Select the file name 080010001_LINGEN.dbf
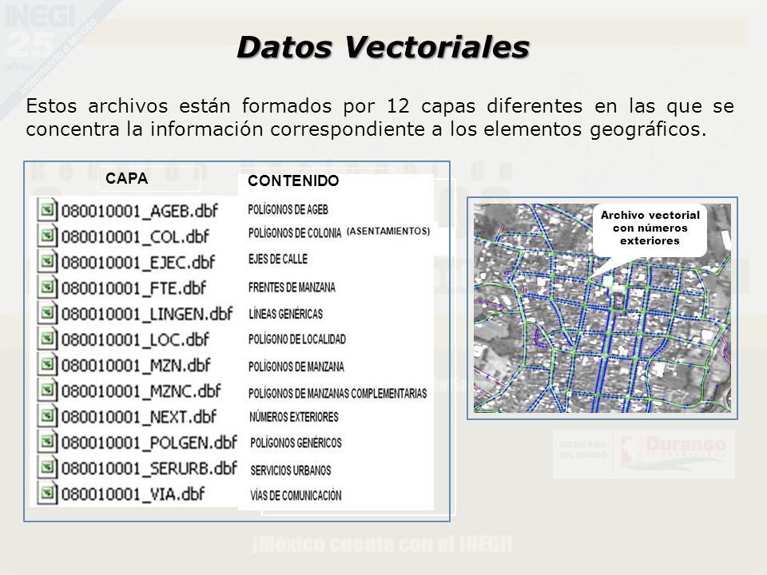The width and height of the screenshot is (767, 575). pos(147,314)
